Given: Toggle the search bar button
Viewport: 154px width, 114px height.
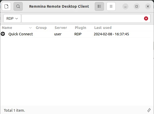Looking at the screenshot, I should click(18, 6).
